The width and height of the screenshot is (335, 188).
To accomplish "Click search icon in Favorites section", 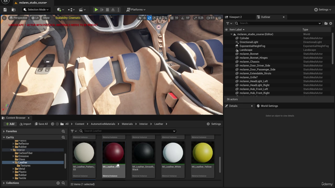I will (x=63, y=131).
